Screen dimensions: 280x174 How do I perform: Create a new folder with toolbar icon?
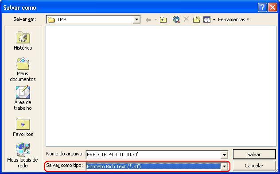[197, 19]
